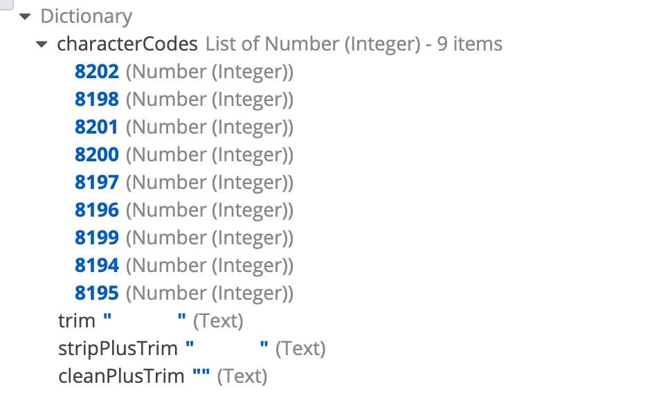
Task: Click the value 8198 in list
Action: pyautogui.click(x=96, y=100)
